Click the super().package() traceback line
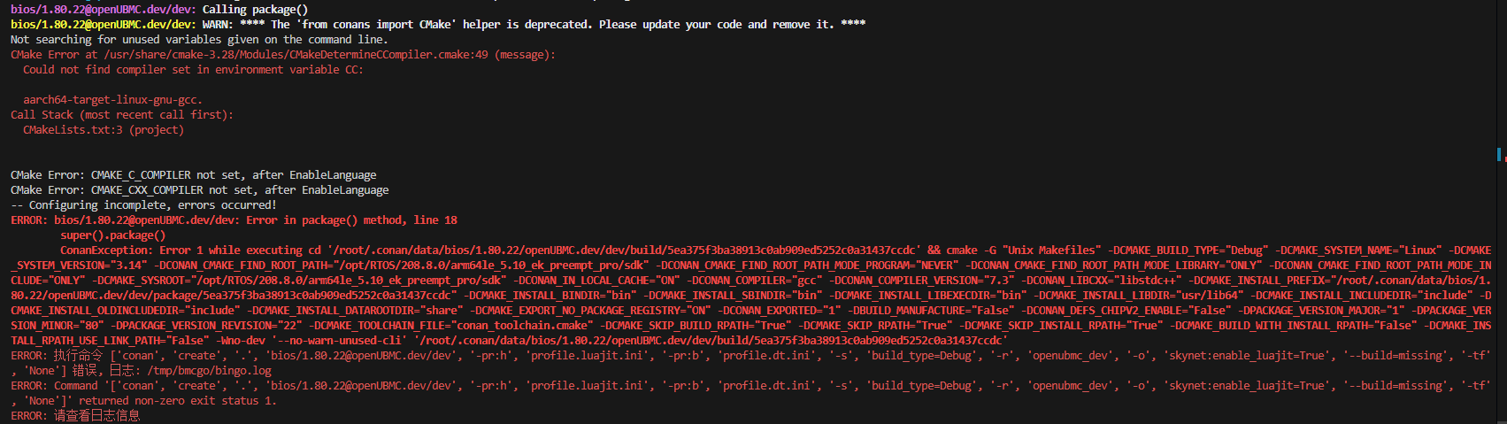This screenshot has width=1507, height=424. [x=112, y=235]
